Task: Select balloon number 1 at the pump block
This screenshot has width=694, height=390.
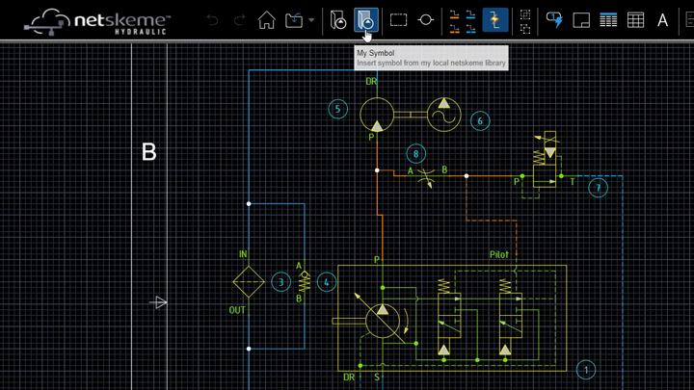Action: 586,370
